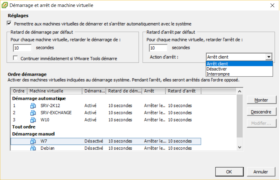This screenshot has width=280, height=180.
Task: Click Annuler to cancel the dialog
Action: tap(261, 171)
